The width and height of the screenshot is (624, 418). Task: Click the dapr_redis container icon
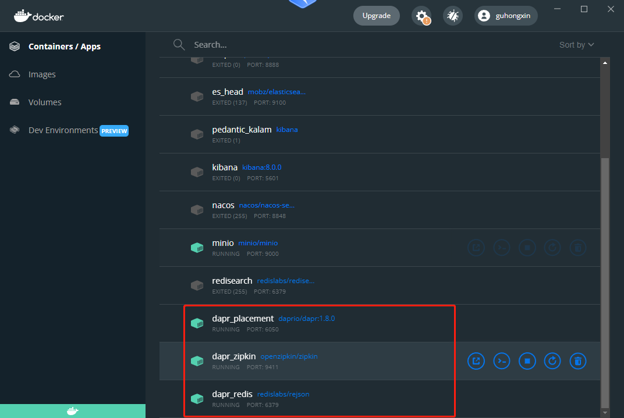click(197, 399)
